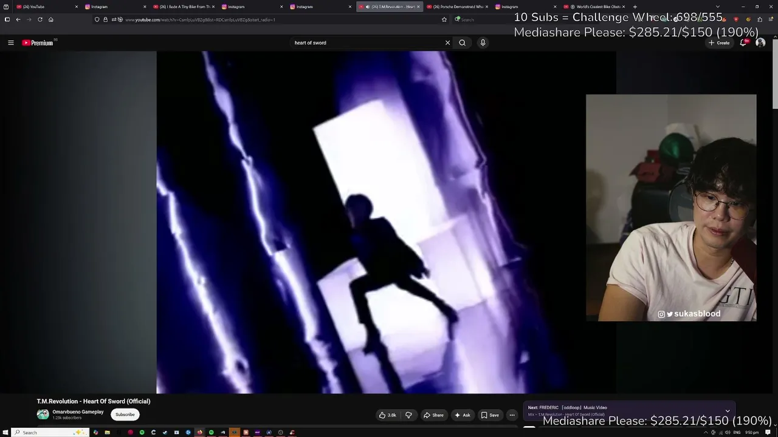Open Omarvbueno Gameplay channel avatar

point(43,415)
